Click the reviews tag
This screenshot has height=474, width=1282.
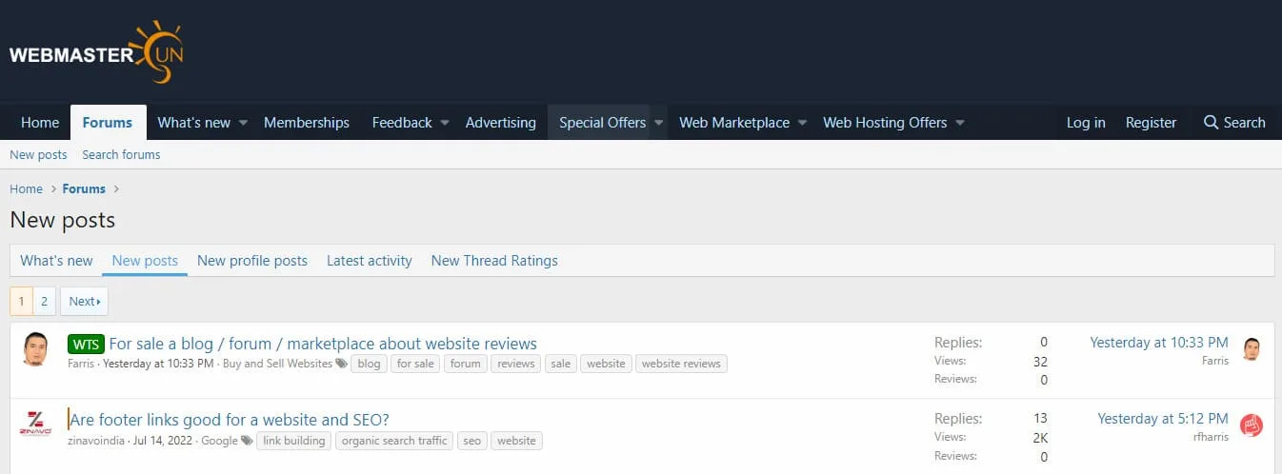pos(516,364)
